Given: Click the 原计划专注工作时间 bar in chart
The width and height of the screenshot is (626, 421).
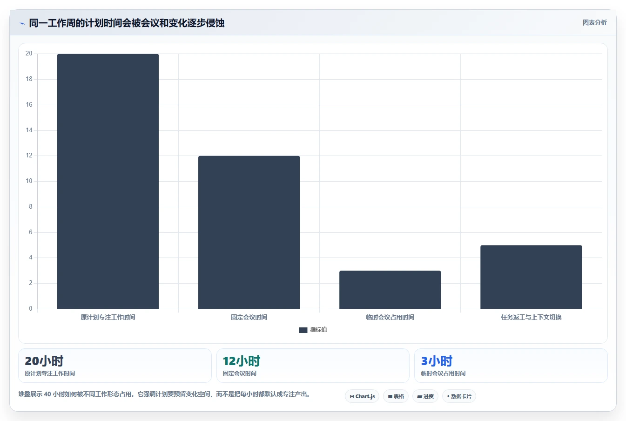Looking at the screenshot, I should point(108,181).
